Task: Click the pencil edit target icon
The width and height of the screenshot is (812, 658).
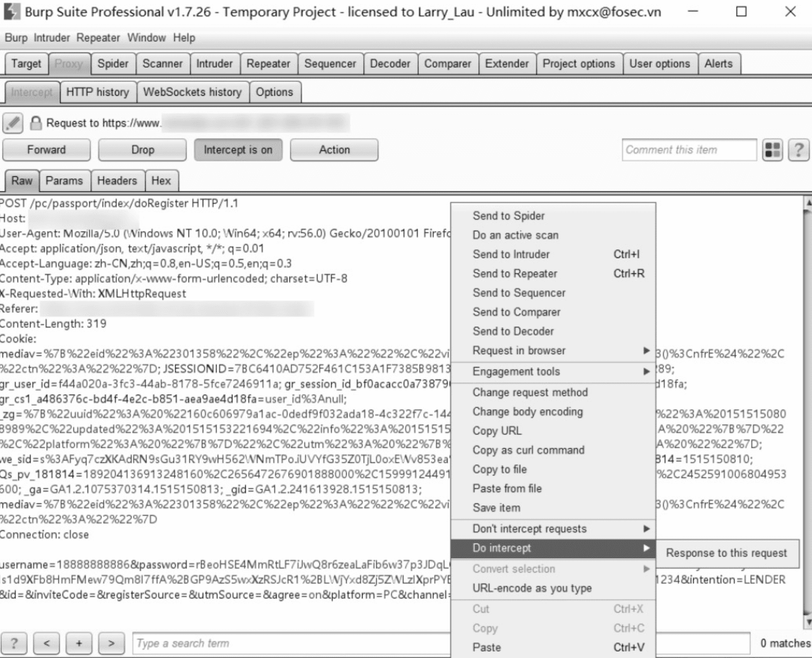Action: pos(13,123)
